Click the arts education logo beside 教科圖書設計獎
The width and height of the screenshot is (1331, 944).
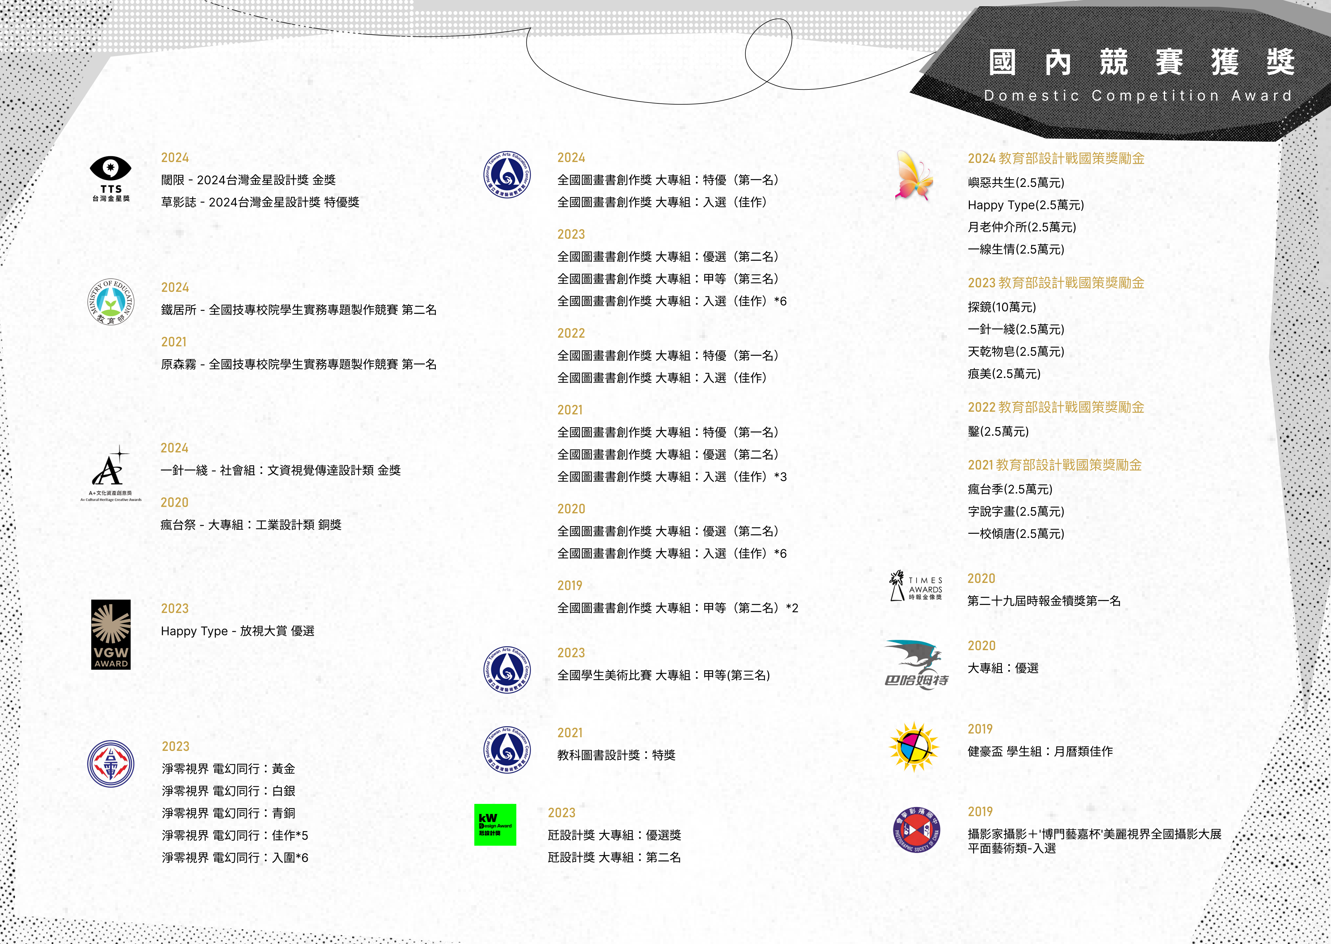tap(507, 750)
